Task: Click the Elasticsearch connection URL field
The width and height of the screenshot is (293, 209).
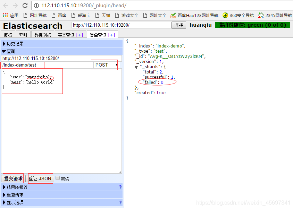Action: 121,25
